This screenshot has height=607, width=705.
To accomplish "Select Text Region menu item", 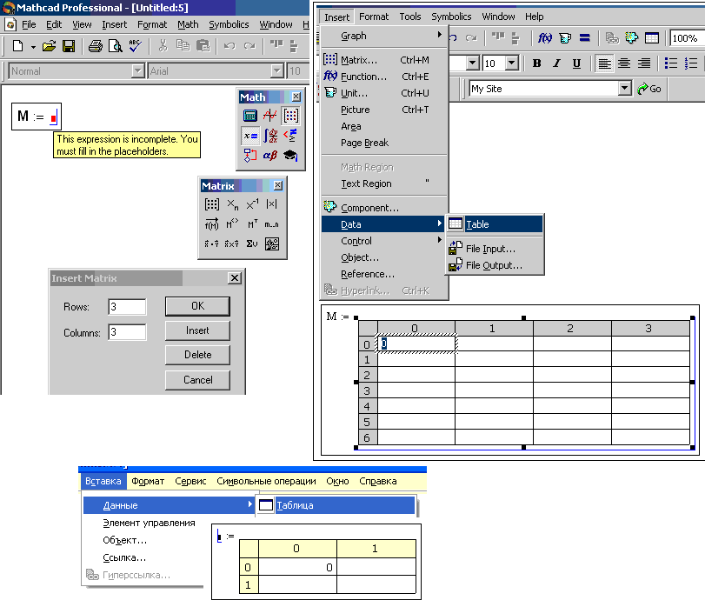I will [384, 183].
